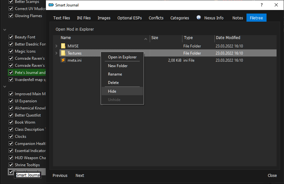
Task: Collapse the mod group above Beauty Font
Action: click(5, 30)
